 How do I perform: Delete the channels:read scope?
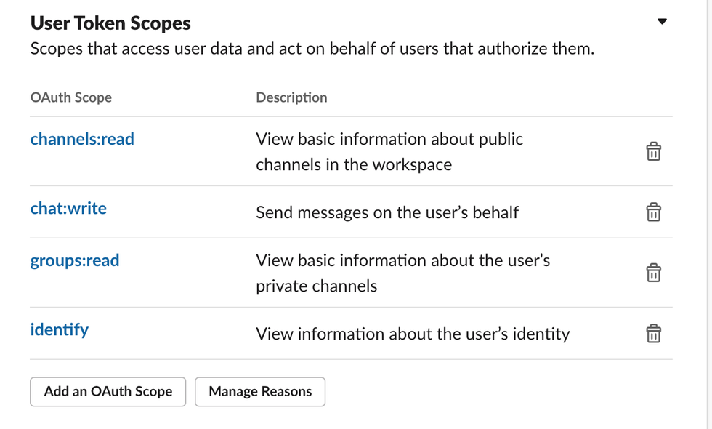(653, 152)
